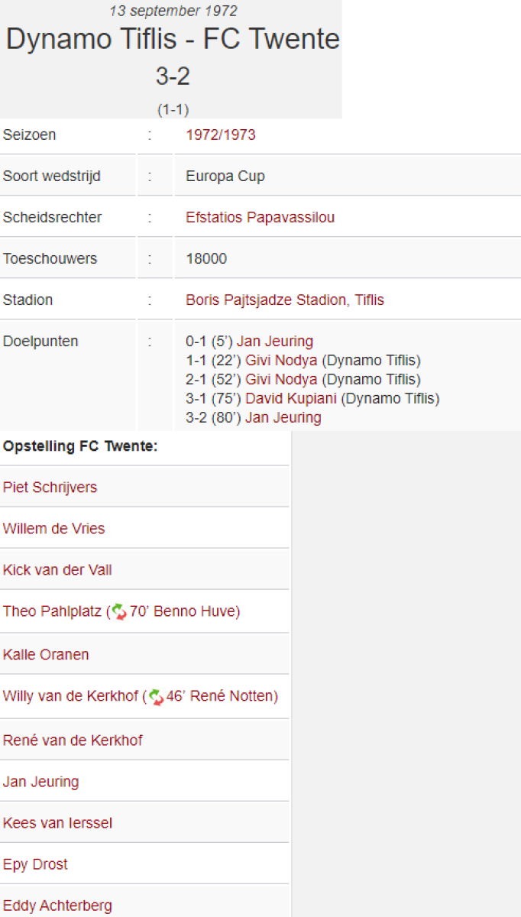Open referee Efstatios Papavassilou's page
The width and height of the screenshot is (521, 917).
tap(260, 218)
